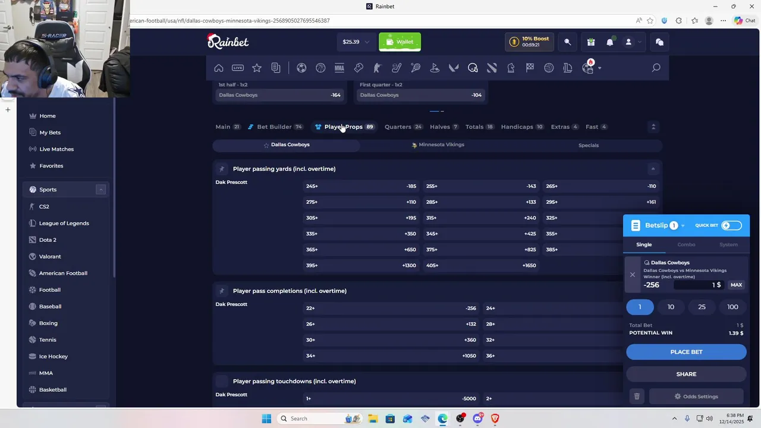Open favorites star in sports bar
Image resolution: width=761 pixels, height=428 pixels.
pyautogui.click(x=257, y=68)
